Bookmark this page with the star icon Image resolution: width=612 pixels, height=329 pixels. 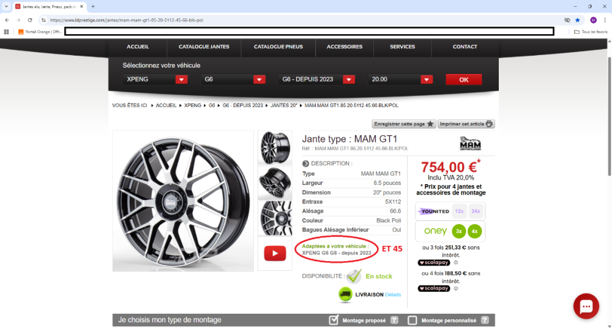click(577, 20)
